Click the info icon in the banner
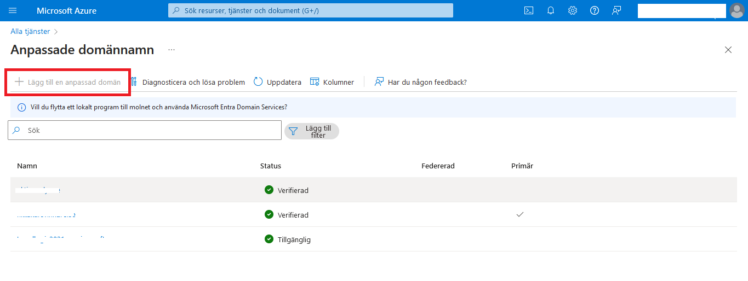Image resolution: width=748 pixels, height=281 pixels. click(21, 107)
